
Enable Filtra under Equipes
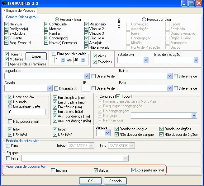(x=8, y=158)
